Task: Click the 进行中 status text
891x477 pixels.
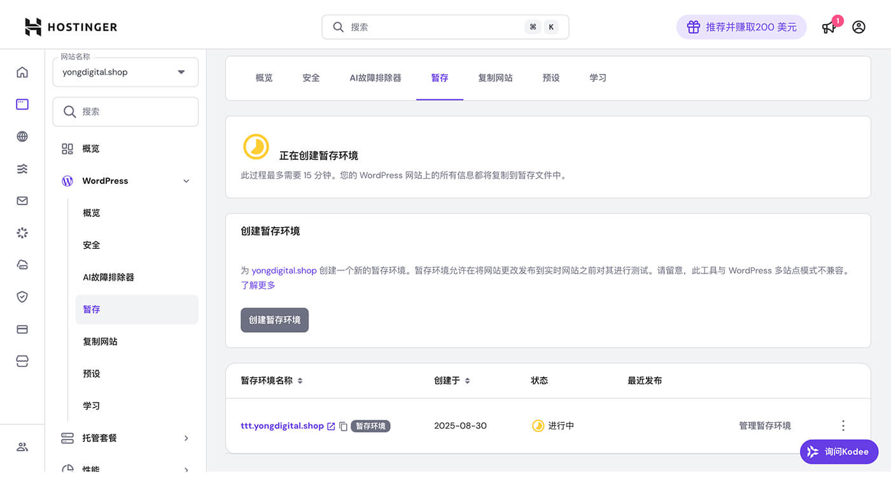Action: click(x=561, y=425)
